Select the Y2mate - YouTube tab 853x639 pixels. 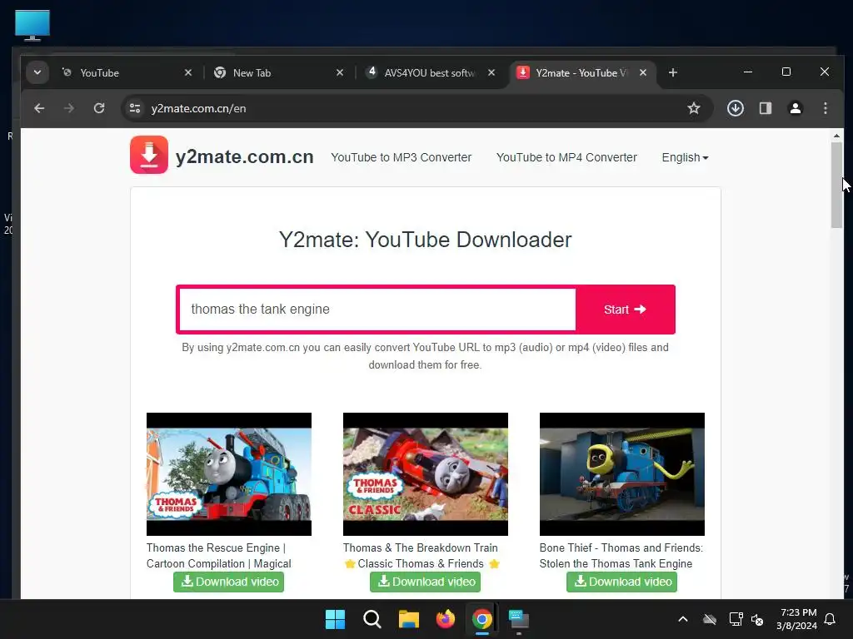pos(582,72)
